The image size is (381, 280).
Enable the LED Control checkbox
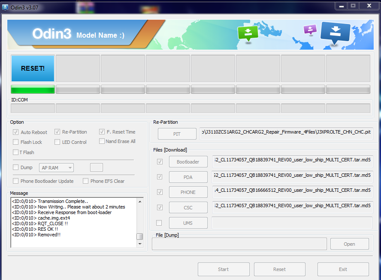(x=57, y=142)
